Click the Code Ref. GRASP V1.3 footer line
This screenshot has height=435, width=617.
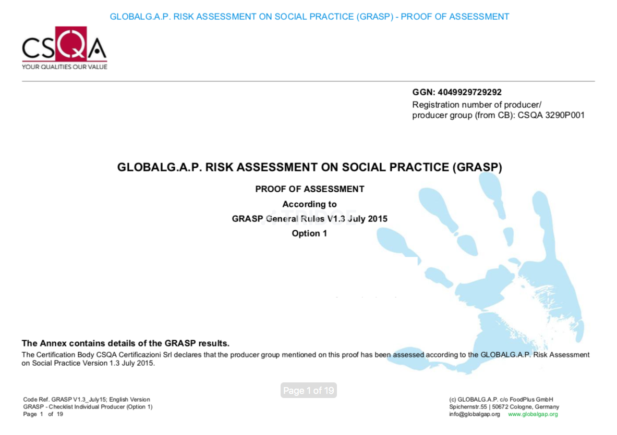(87, 400)
